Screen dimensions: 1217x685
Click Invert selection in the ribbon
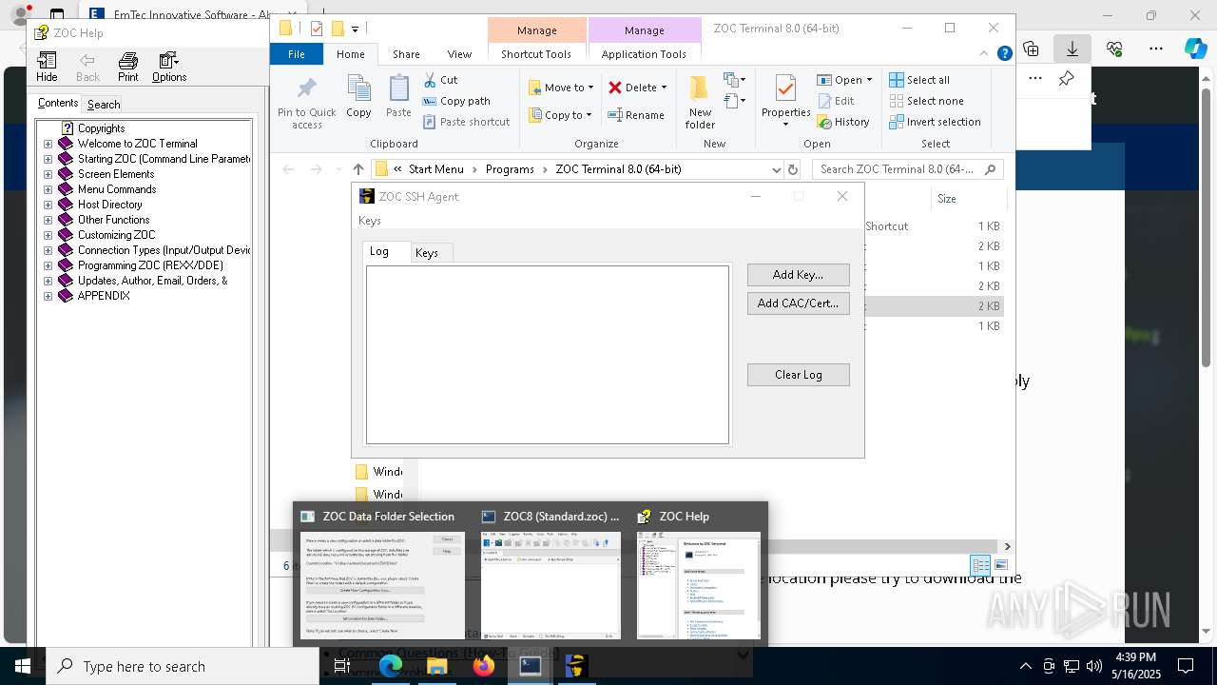935,122
